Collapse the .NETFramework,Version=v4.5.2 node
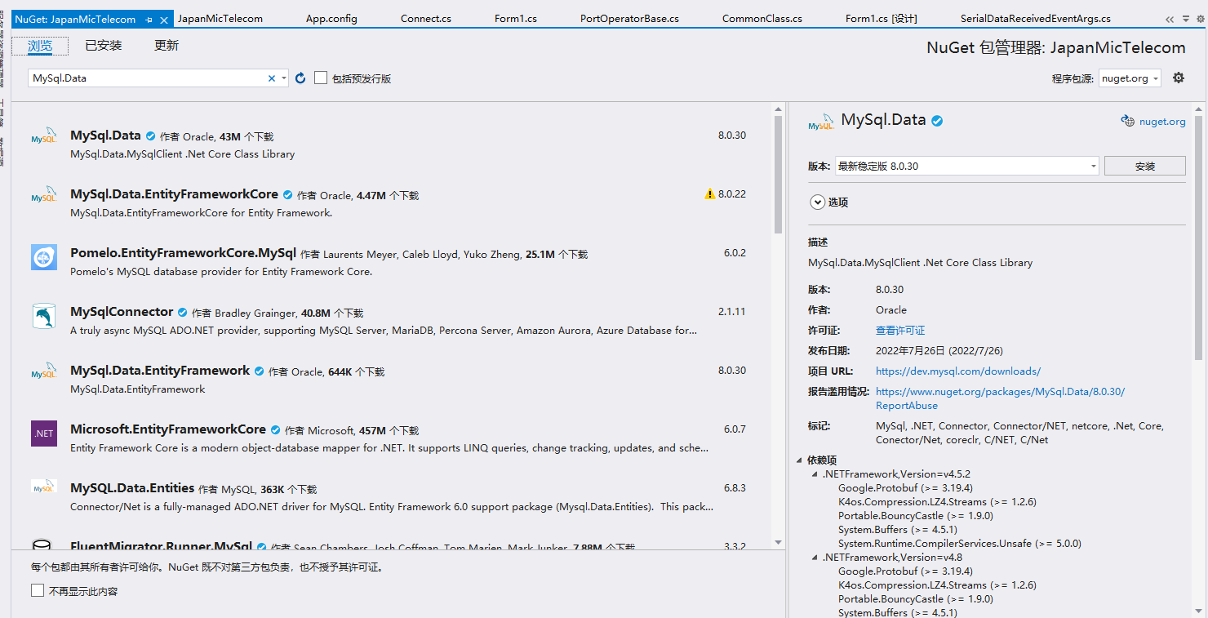The width and height of the screenshot is (1208, 618). click(814, 474)
